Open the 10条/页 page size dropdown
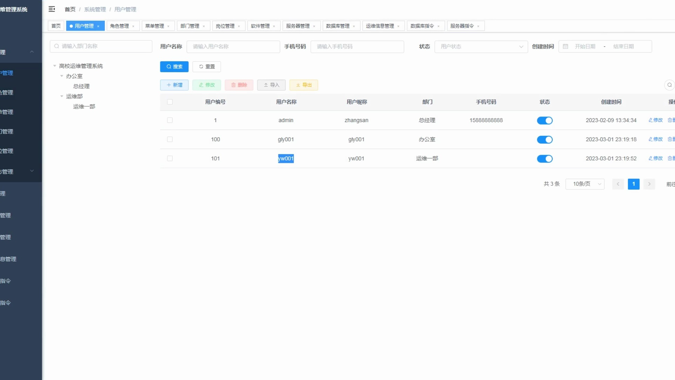Viewport: 675px width, 380px height. click(585, 184)
